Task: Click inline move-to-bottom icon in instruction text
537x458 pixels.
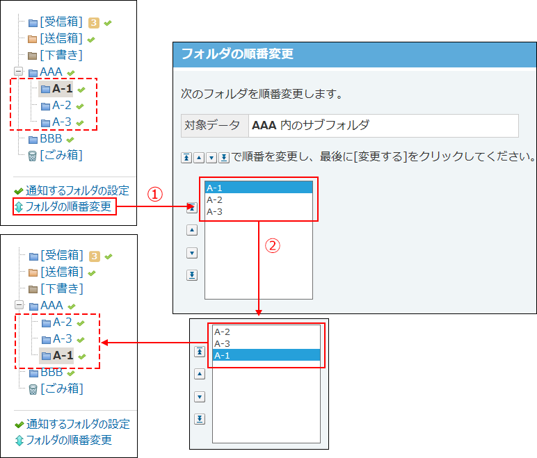Action: tap(224, 158)
